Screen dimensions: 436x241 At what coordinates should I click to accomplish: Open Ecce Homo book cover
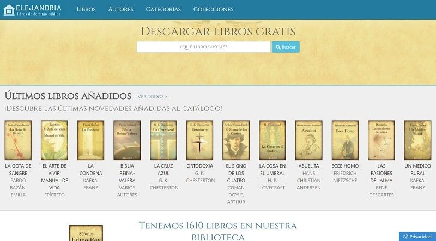[345, 140]
